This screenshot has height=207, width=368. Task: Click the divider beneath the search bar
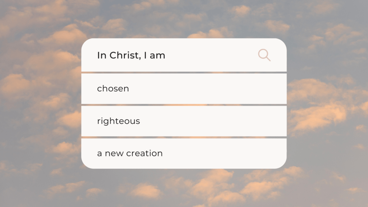click(x=184, y=72)
